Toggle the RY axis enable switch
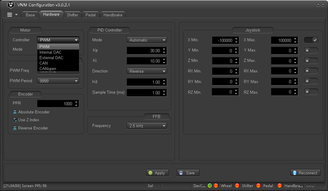 click(311, 81)
